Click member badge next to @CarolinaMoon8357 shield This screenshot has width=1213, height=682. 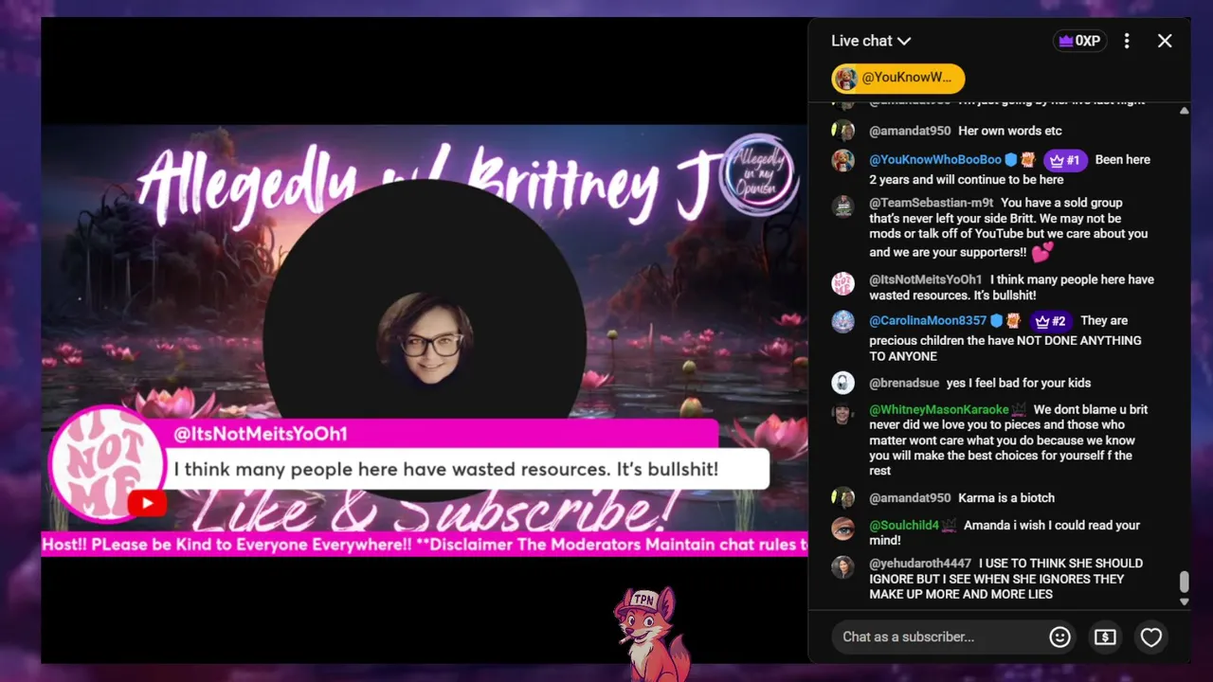point(1013,321)
